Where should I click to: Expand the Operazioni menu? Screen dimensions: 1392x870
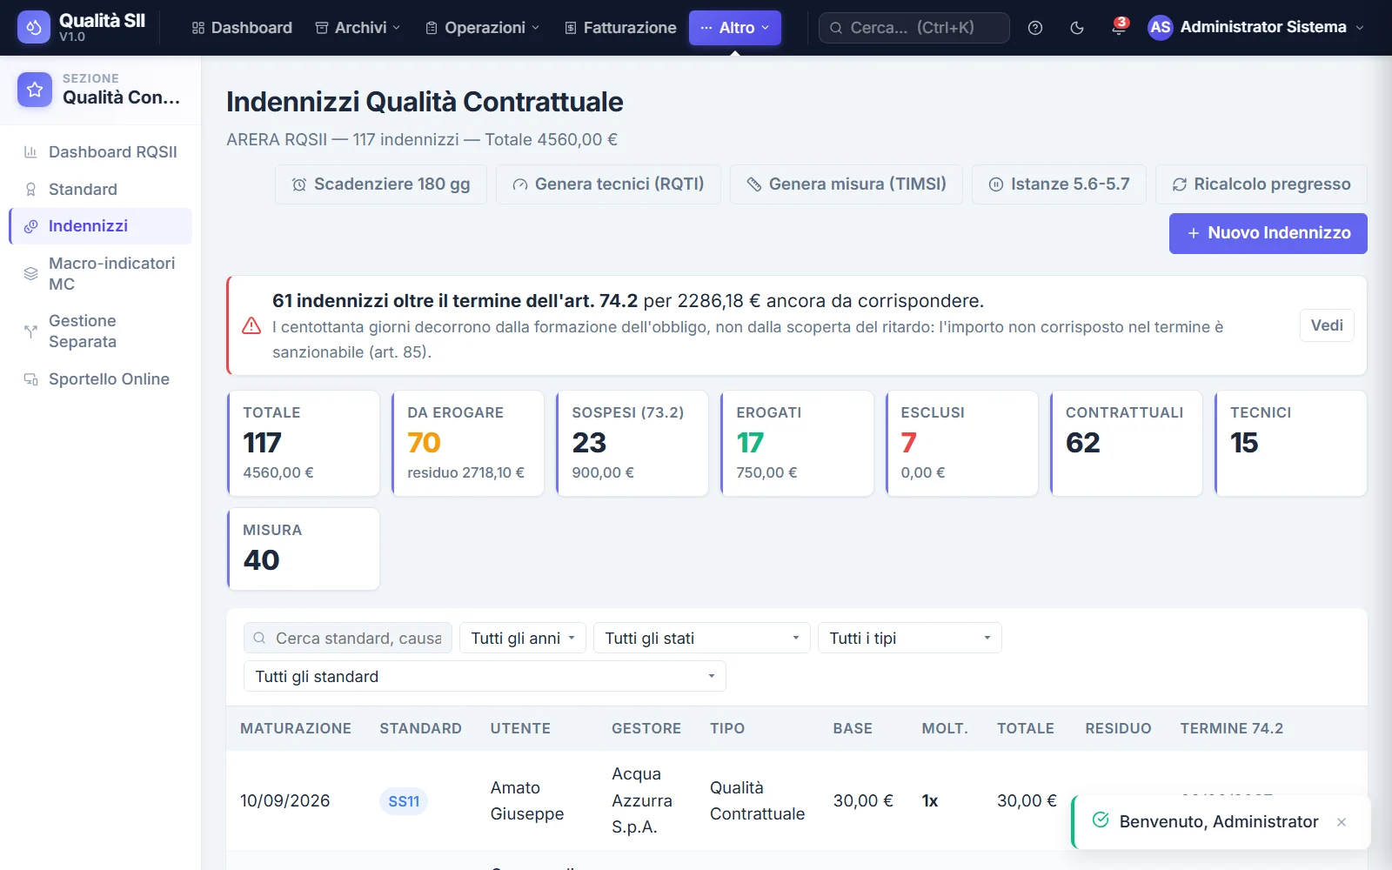click(483, 28)
